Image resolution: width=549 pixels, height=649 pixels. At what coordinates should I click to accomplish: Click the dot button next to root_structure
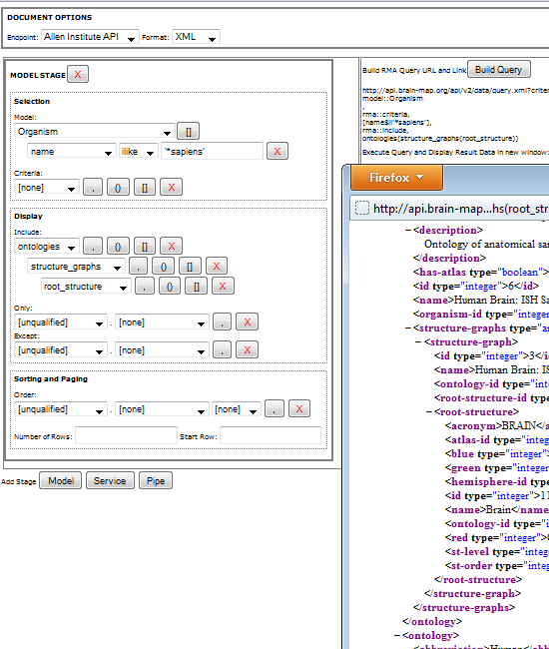click(145, 286)
